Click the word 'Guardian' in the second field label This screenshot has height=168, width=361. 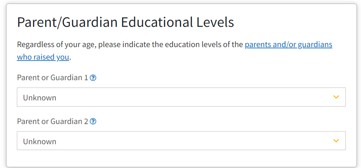click(x=66, y=121)
